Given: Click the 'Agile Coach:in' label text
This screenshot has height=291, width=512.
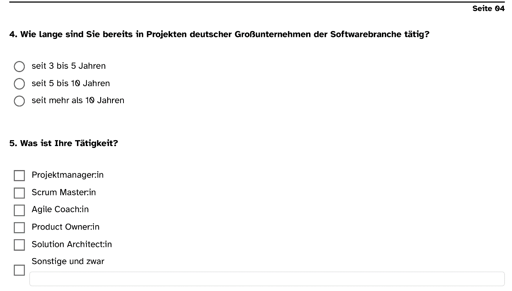Looking at the screenshot, I should [x=60, y=209].
